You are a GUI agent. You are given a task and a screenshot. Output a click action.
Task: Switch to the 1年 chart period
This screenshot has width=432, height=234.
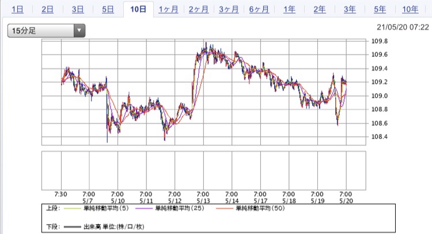click(289, 10)
